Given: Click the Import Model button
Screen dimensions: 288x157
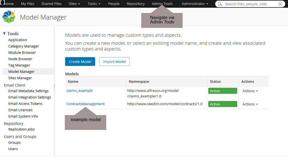Looking at the screenshot, I should [114, 62].
